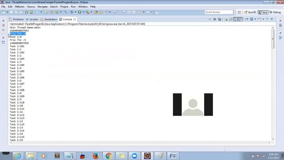This screenshot has width=284, height=160.
Task: Click the Debug bug toolbar icon
Action: pos(72,12)
